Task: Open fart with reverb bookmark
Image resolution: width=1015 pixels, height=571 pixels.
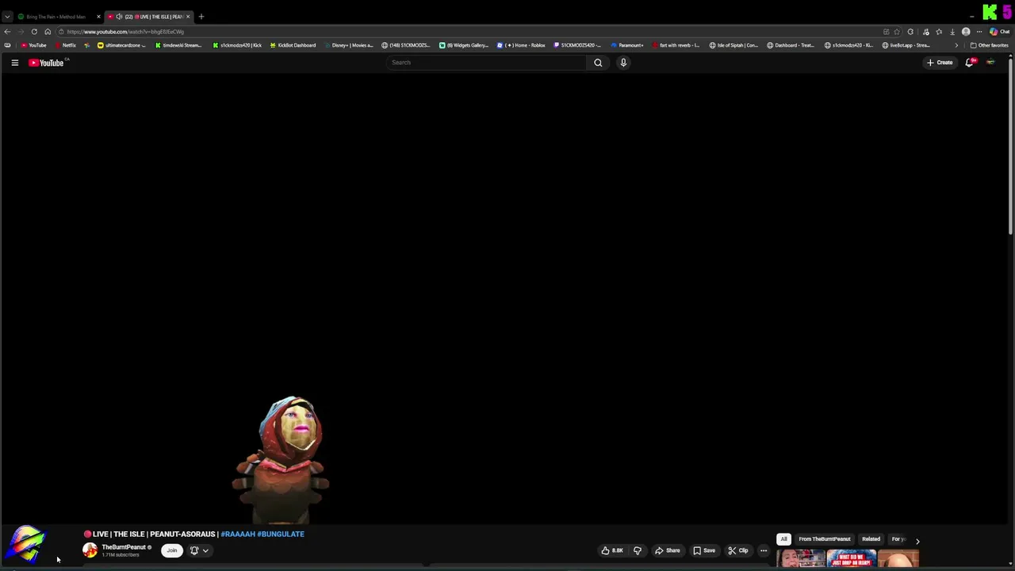Action: 676,45
